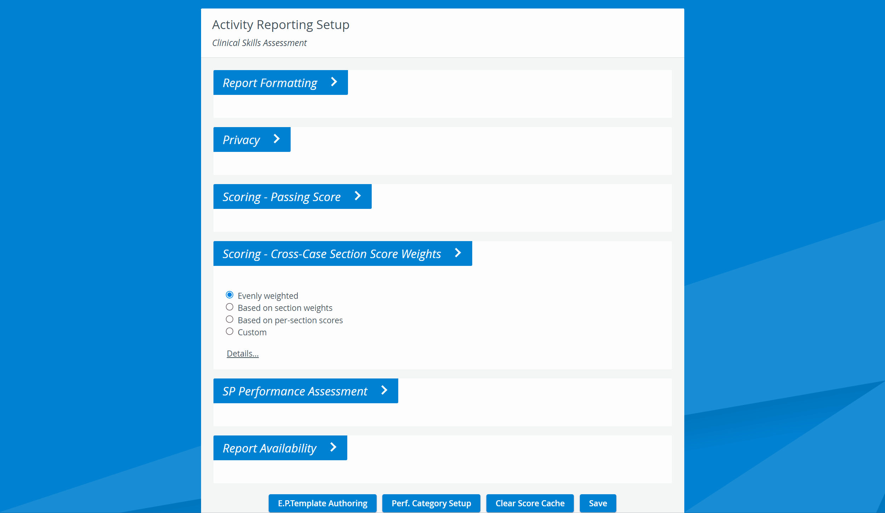Click the chevron icon beside Privacy
Image resolution: width=885 pixels, height=513 pixels.
point(276,139)
